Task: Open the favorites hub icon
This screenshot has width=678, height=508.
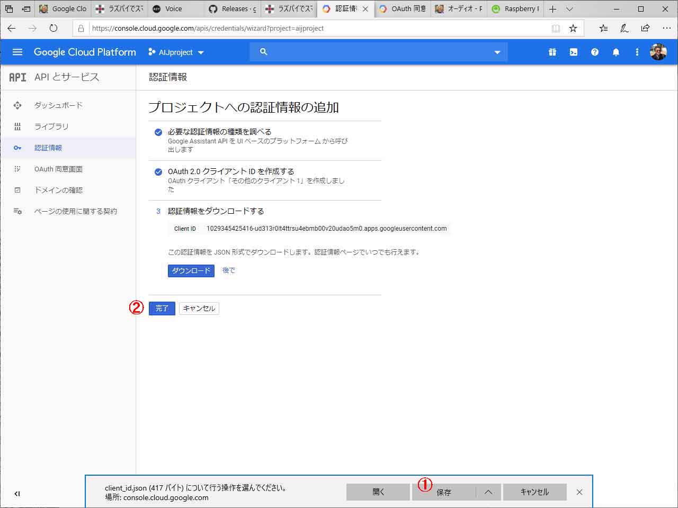Action: point(603,28)
